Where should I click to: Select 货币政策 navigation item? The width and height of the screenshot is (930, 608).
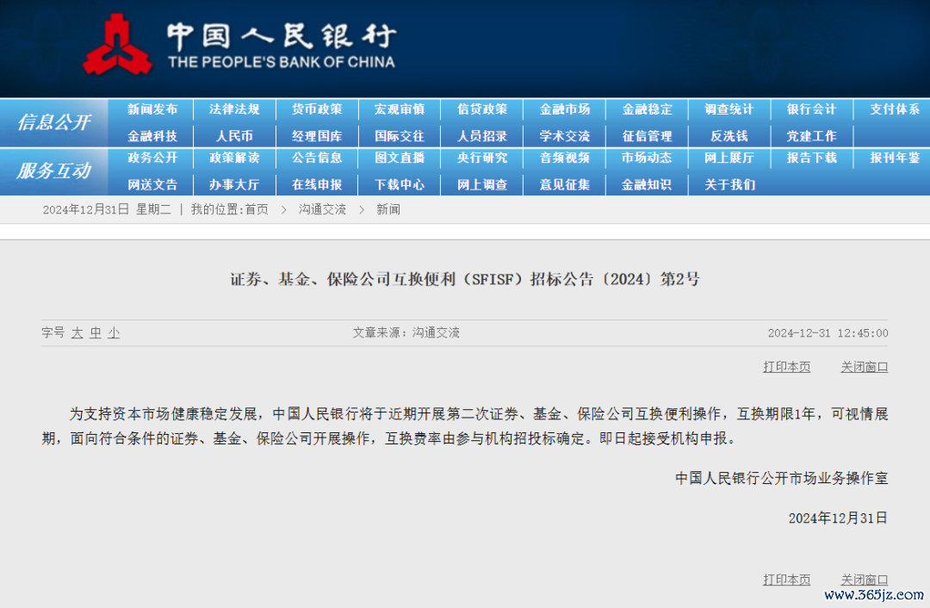[x=317, y=109]
